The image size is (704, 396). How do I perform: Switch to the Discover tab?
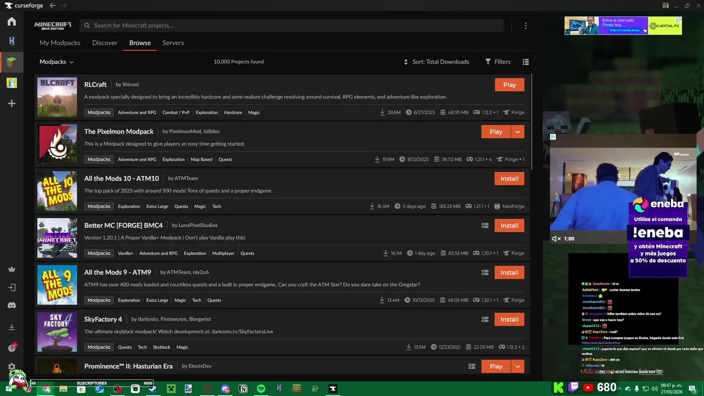pyautogui.click(x=105, y=43)
